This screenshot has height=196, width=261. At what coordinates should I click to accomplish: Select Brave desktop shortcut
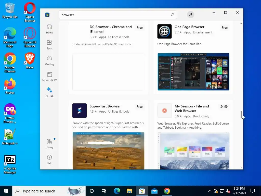30,61
